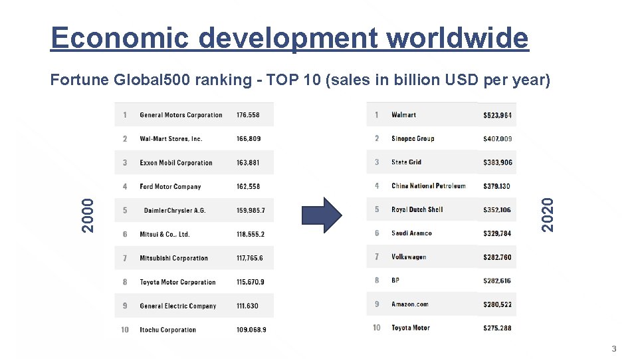Click the value $282,616
638x359 pixels.
497,281
